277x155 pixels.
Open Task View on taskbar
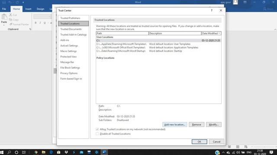click(24, 152)
